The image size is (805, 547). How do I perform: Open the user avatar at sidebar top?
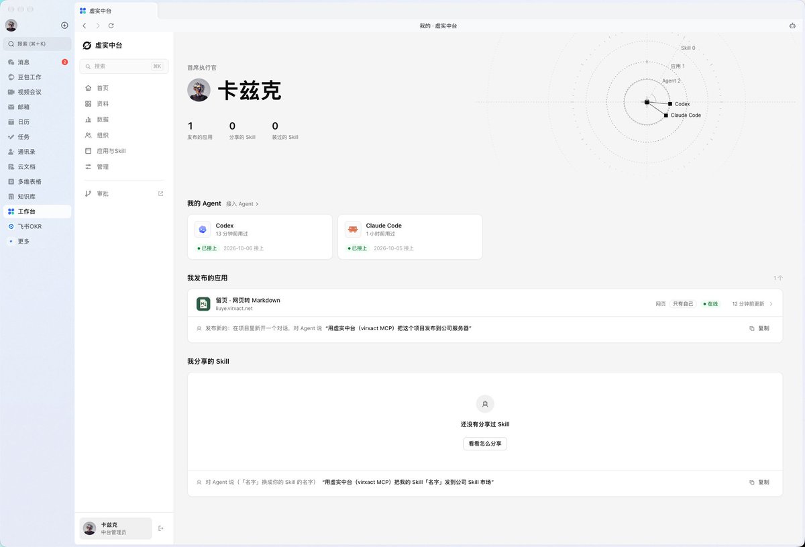pos(11,26)
